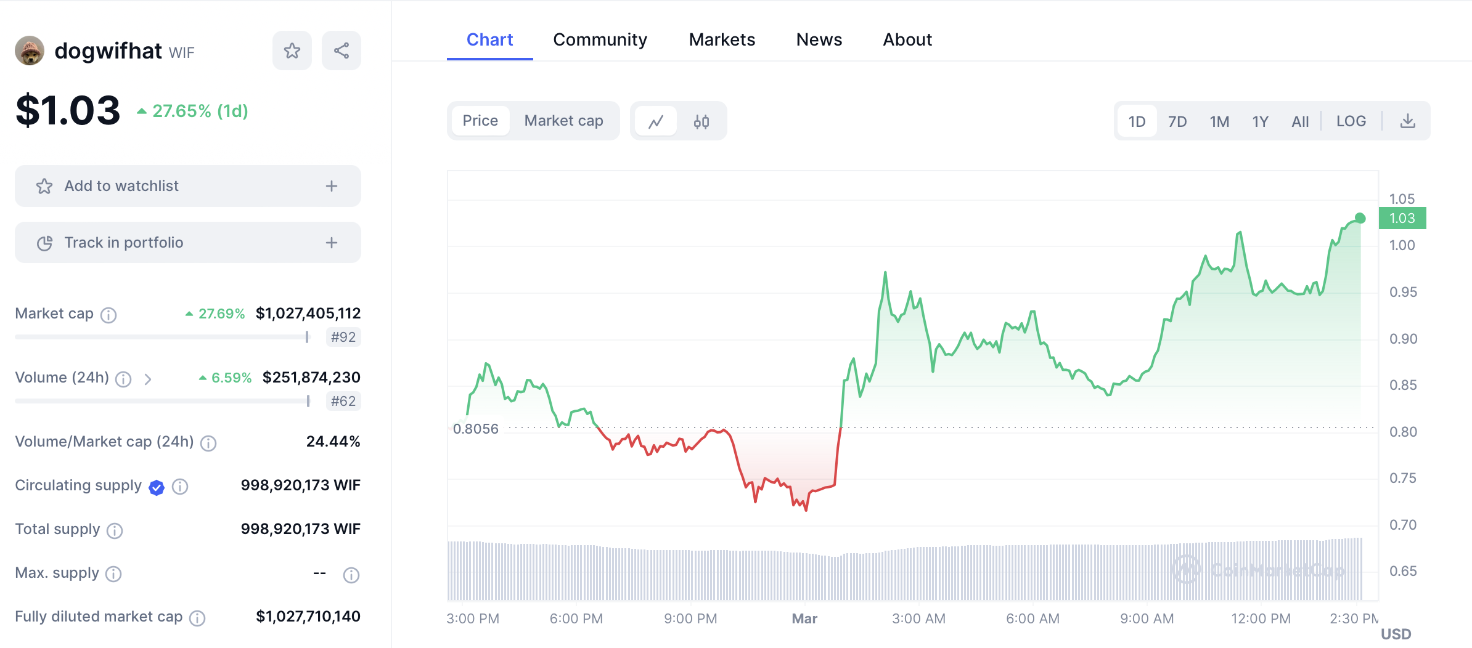
Task: Select the All time range
Action: pos(1300,121)
